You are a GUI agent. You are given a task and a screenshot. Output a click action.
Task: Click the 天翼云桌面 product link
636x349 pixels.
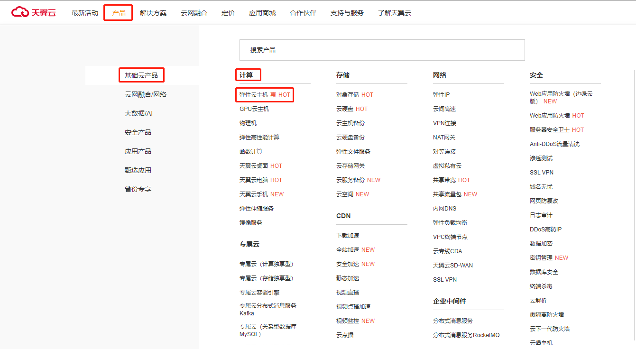pyautogui.click(x=254, y=166)
